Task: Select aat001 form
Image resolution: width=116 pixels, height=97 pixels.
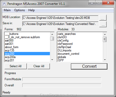Action: pyautogui.click(x=27, y=44)
